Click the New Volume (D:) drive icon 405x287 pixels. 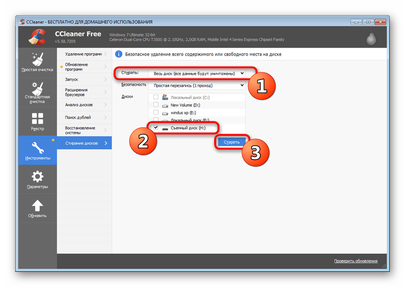[x=165, y=106]
